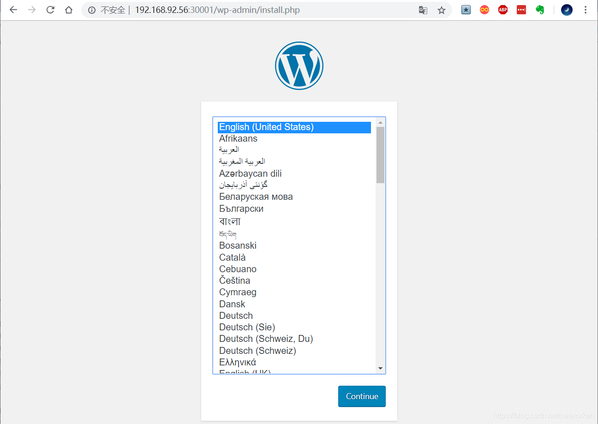Select العربية المغربية language option
This screenshot has width=598, height=424.
tap(294, 161)
